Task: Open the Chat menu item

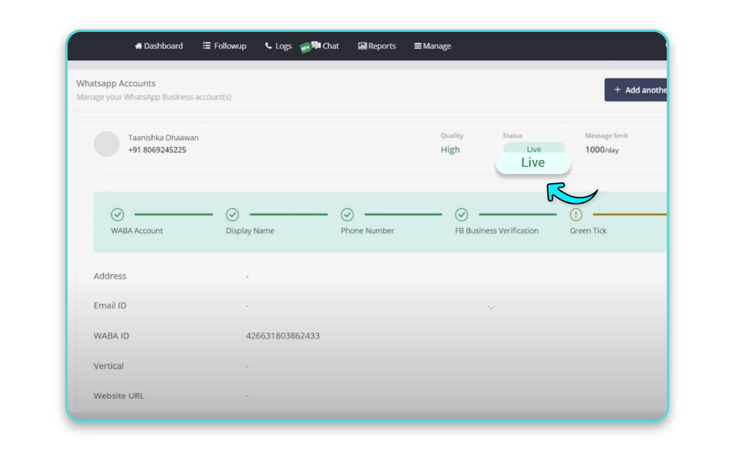Action: 325,46
